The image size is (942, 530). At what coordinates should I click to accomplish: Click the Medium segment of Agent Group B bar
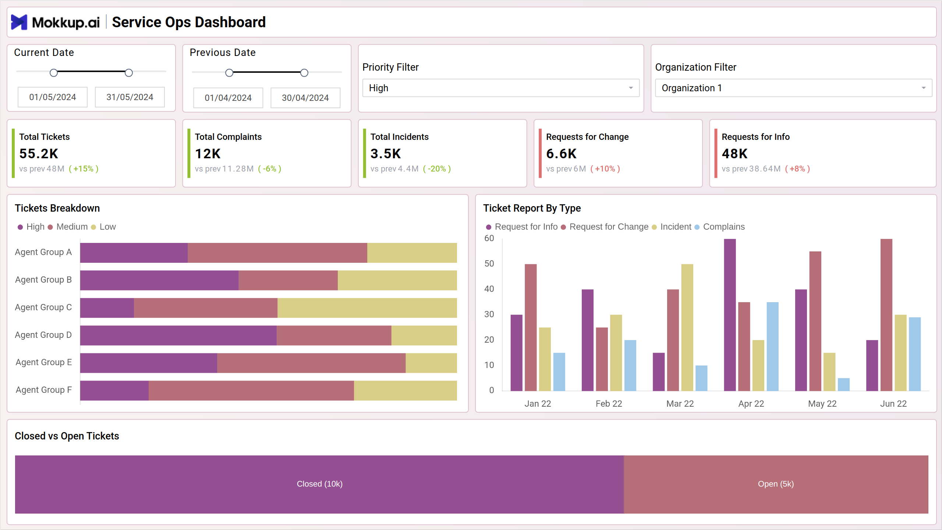[288, 280]
